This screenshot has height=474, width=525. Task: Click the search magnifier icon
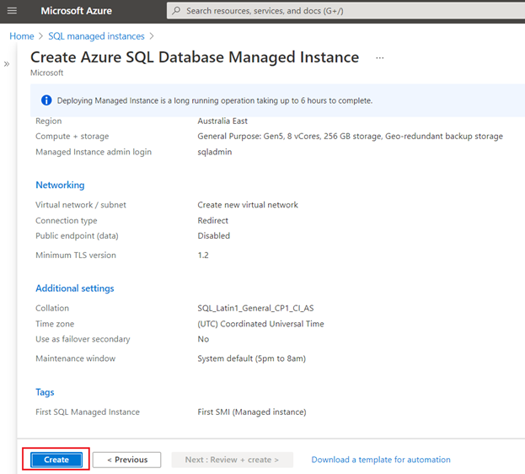(177, 11)
